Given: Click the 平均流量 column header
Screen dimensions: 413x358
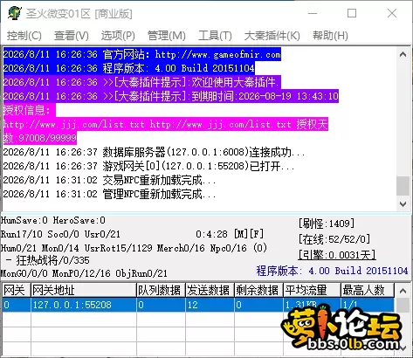Looking at the screenshot, I should [x=312, y=290].
